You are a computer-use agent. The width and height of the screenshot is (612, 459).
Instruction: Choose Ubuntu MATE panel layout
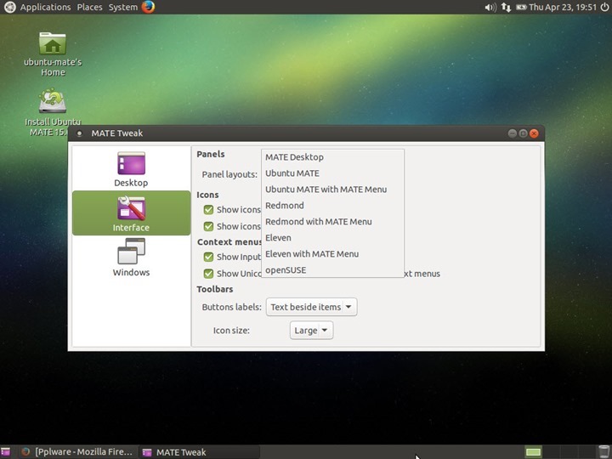click(332, 173)
